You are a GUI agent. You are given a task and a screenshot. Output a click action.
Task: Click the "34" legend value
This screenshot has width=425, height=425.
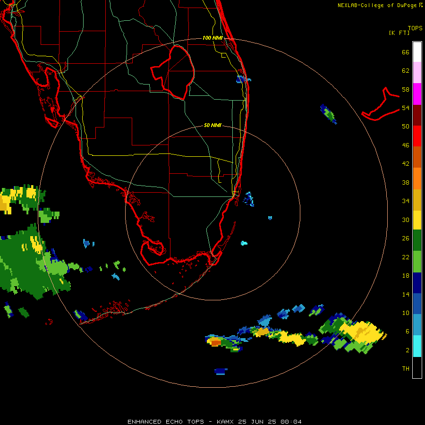(406, 201)
